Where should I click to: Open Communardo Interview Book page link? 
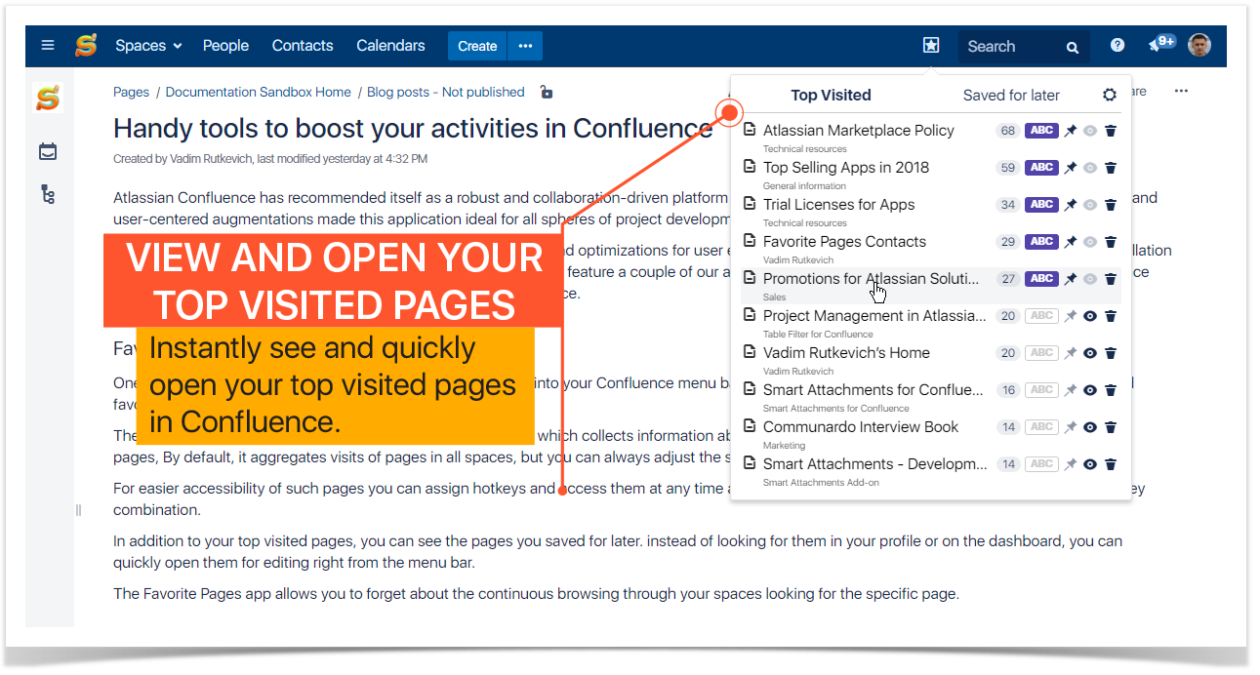861,426
